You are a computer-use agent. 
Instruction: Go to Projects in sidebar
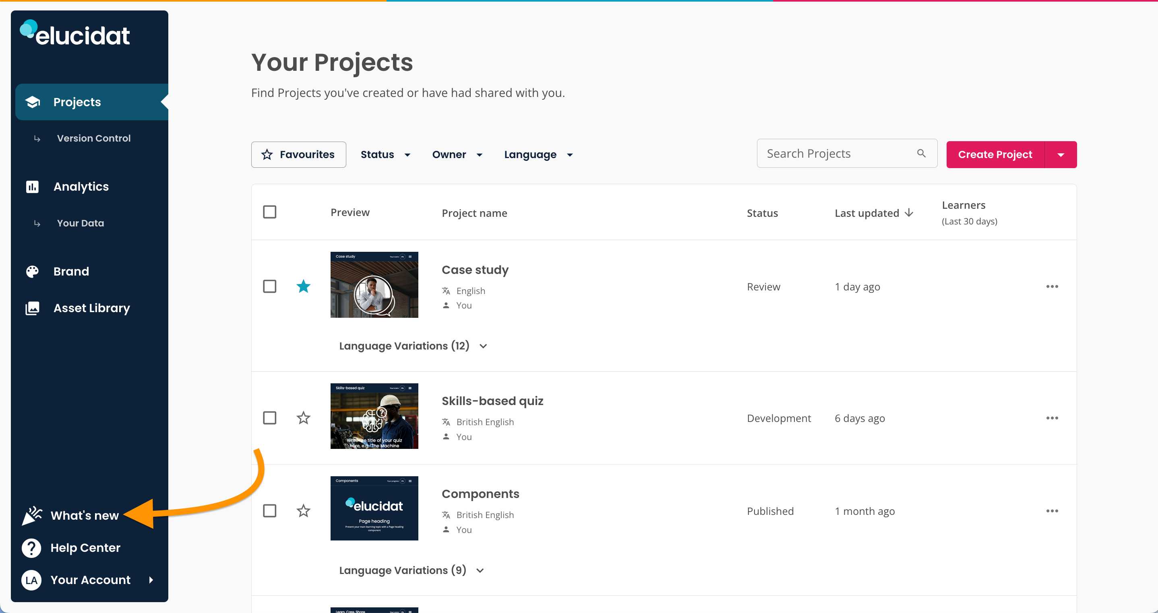tap(92, 102)
